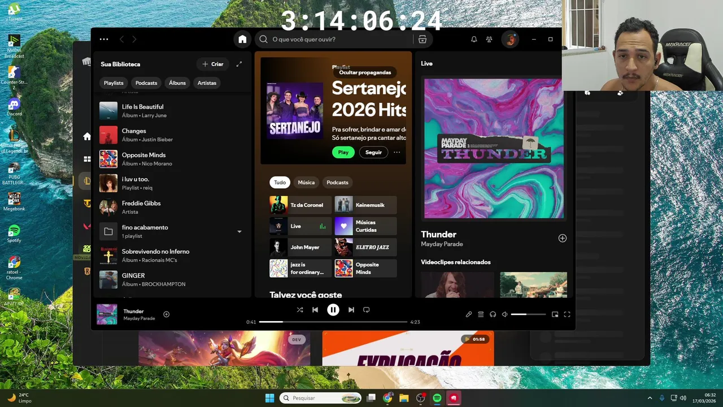
Task: Click the Seguir button
Action: pyautogui.click(x=374, y=152)
